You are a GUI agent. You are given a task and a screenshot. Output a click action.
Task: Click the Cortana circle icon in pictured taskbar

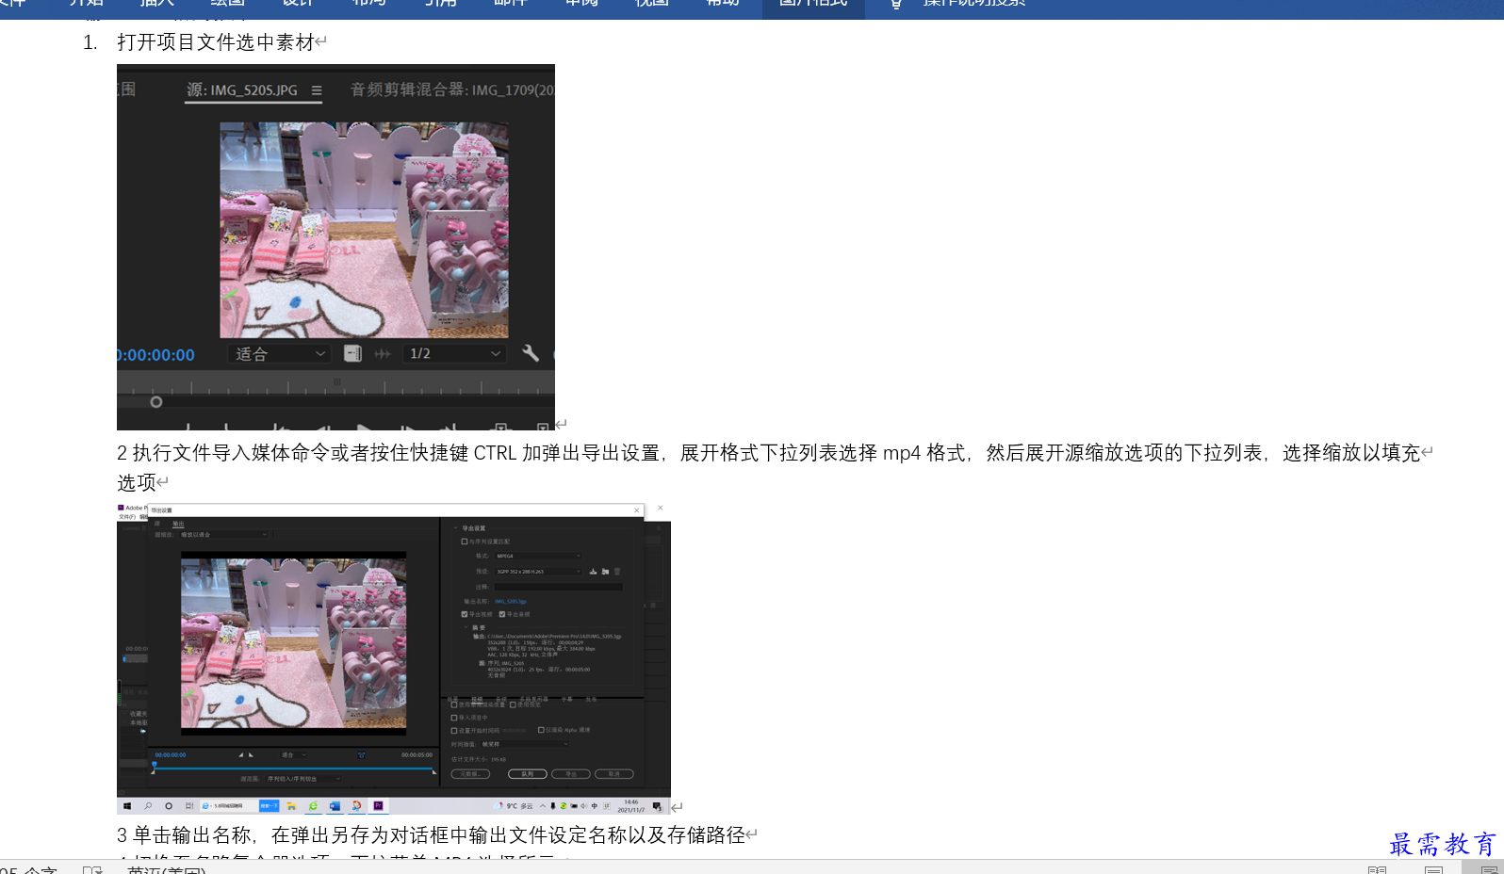click(x=169, y=806)
